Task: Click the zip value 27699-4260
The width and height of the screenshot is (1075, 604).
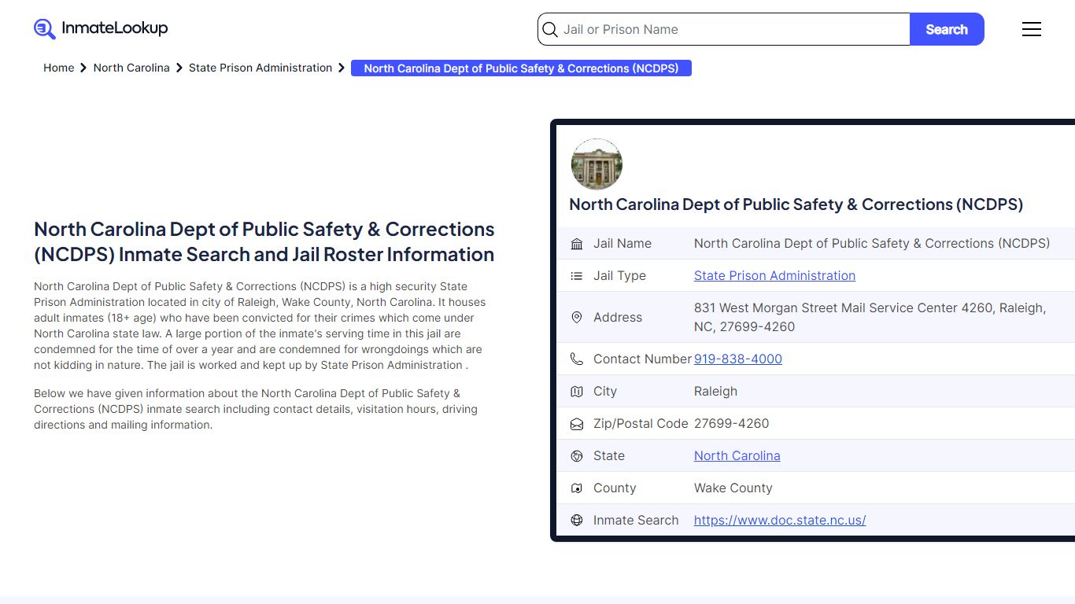Action: tap(732, 423)
